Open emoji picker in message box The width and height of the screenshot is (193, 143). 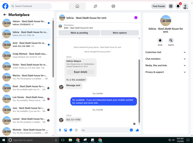(131, 130)
